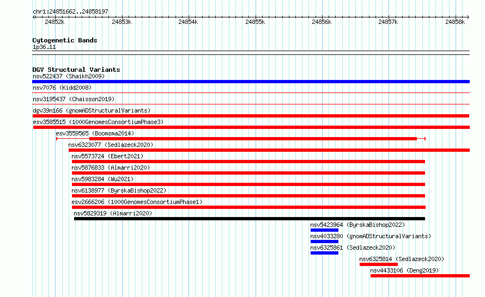Click the 24852k ruler position
The height and width of the screenshot is (297, 485).
pyautogui.click(x=54, y=22)
